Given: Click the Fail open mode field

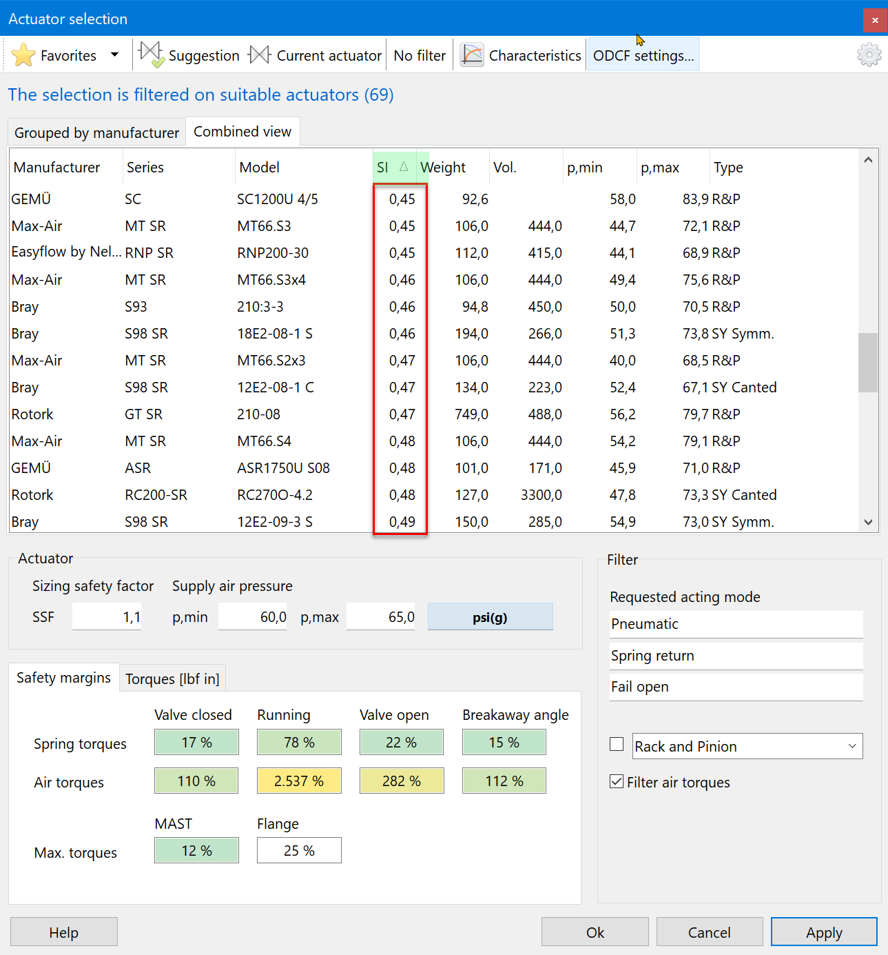Looking at the screenshot, I should [x=736, y=687].
